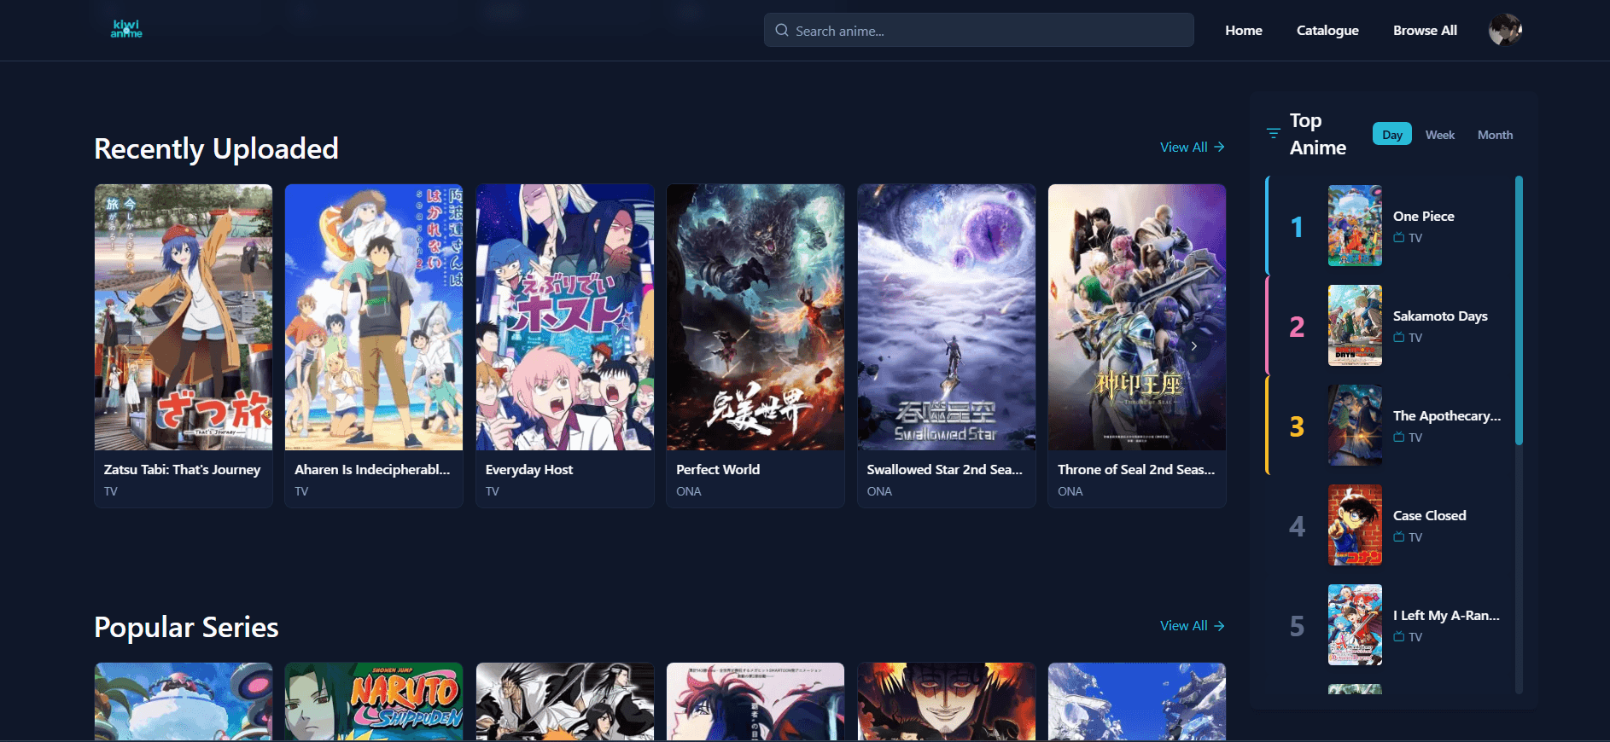Click the chevron arrow on Throne of Seal poster
1610x742 pixels.
coord(1193,346)
